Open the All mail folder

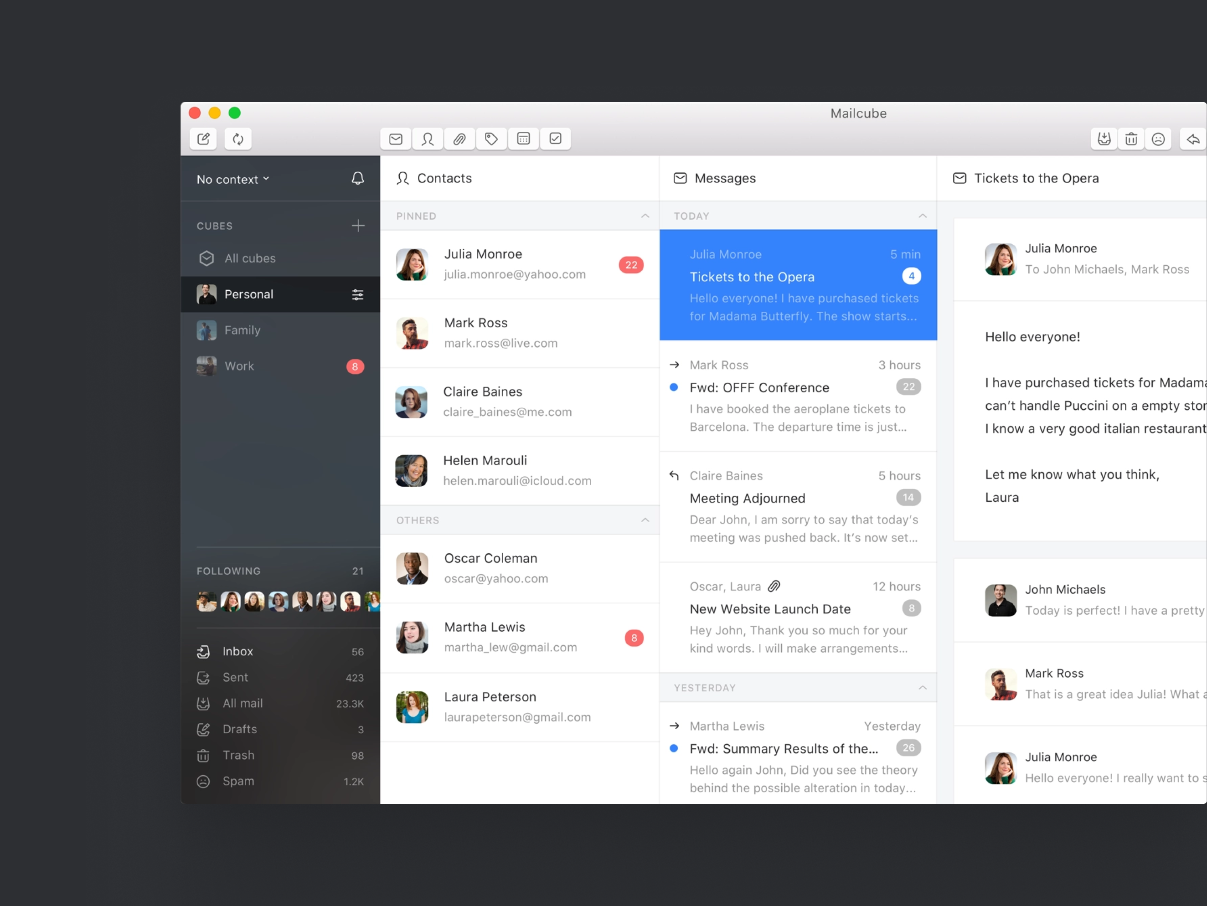[x=280, y=703]
